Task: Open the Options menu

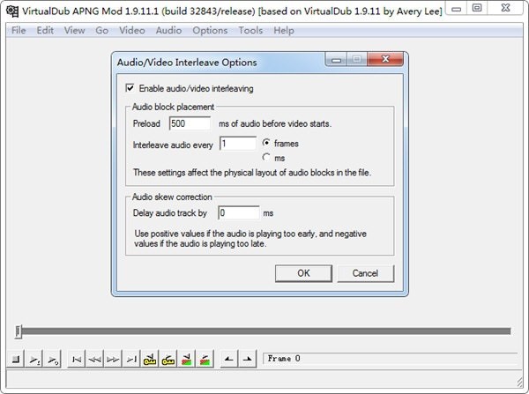Action: [210, 30]
